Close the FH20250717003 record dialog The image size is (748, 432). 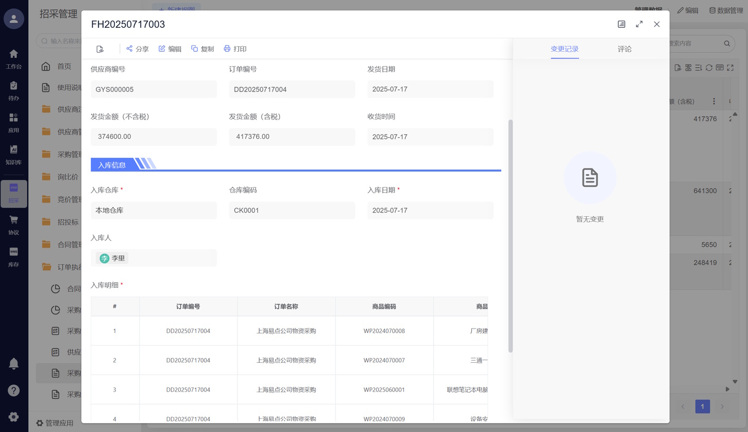656,24
